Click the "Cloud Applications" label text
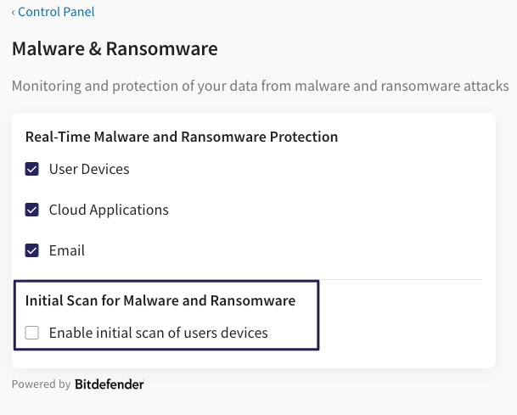Viewport: 517px width, 415px height. pos(109,210)
